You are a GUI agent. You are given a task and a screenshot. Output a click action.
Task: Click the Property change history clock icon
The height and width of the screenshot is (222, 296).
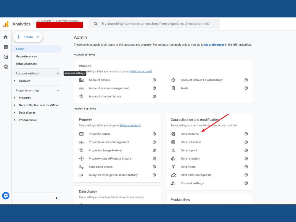[x=81, y=150]
